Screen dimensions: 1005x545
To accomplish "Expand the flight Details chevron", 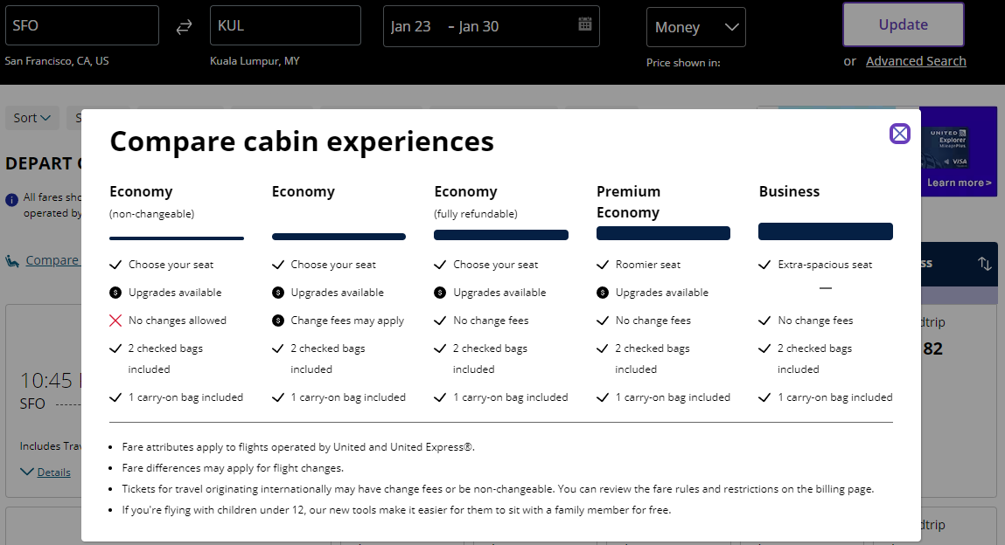I will pyautogui.click(x=27, y=472).
